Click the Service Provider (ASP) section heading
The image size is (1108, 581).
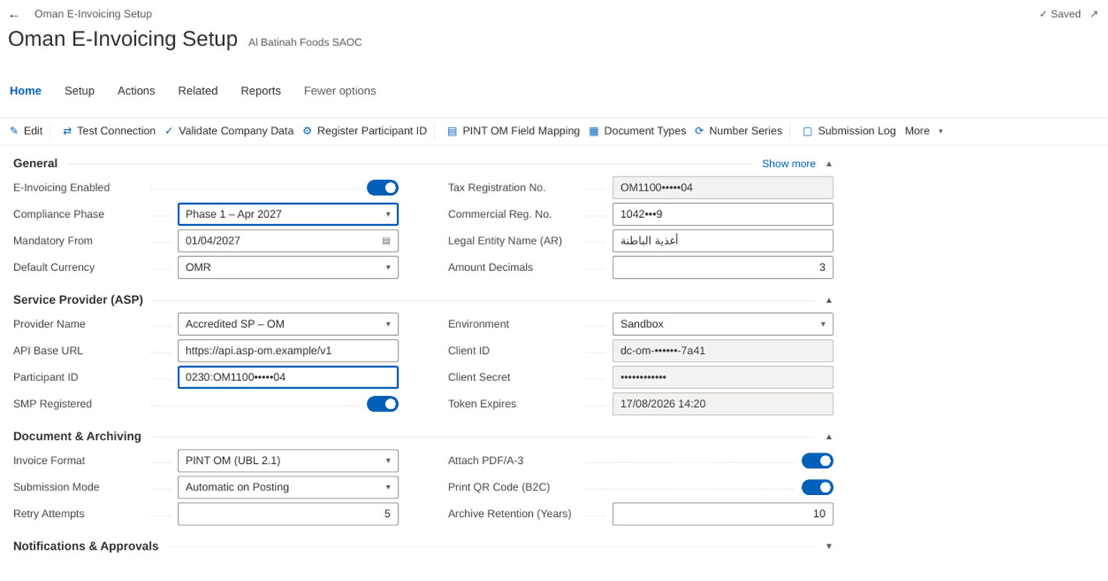click(x=78, y=300)
